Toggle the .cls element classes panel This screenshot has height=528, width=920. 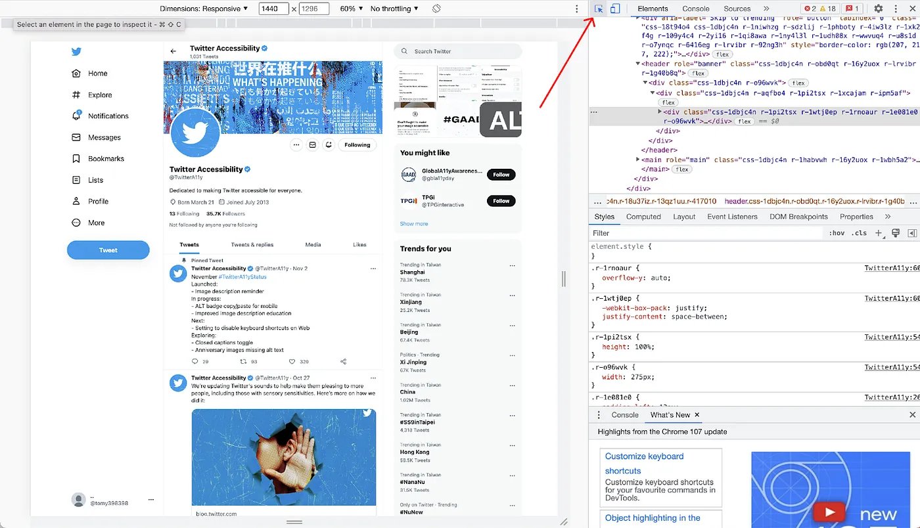point(859,233)
